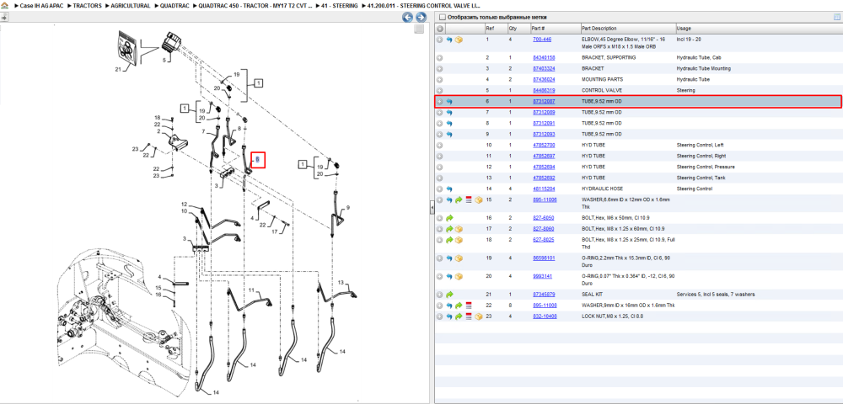Select 'Steering Control, Pressure' usage cell
The width and height of the screenshot is (843, 404).
click(x=706, y=167)
